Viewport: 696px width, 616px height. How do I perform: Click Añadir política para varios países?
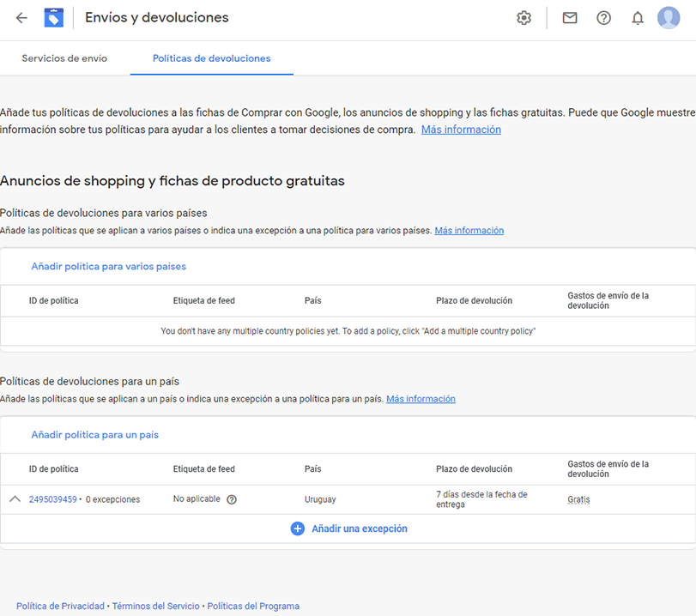coord(109,266)
